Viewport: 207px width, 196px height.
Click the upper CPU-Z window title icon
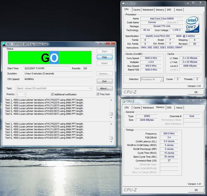pyautogui.click(x=124, y=4)
